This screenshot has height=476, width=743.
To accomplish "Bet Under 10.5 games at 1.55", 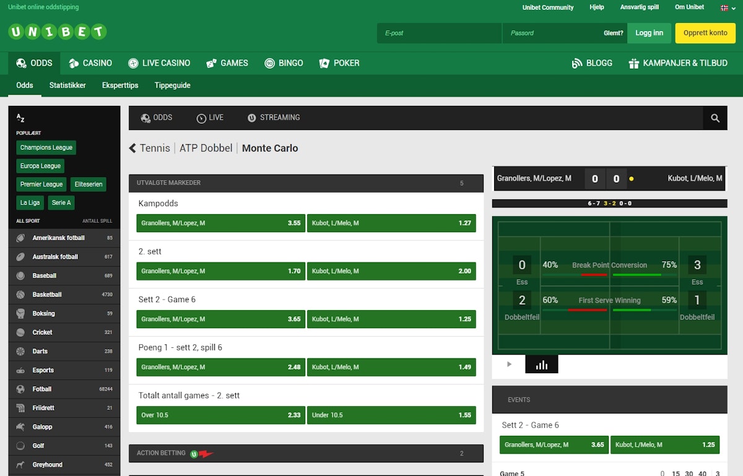I will [391, 415].
